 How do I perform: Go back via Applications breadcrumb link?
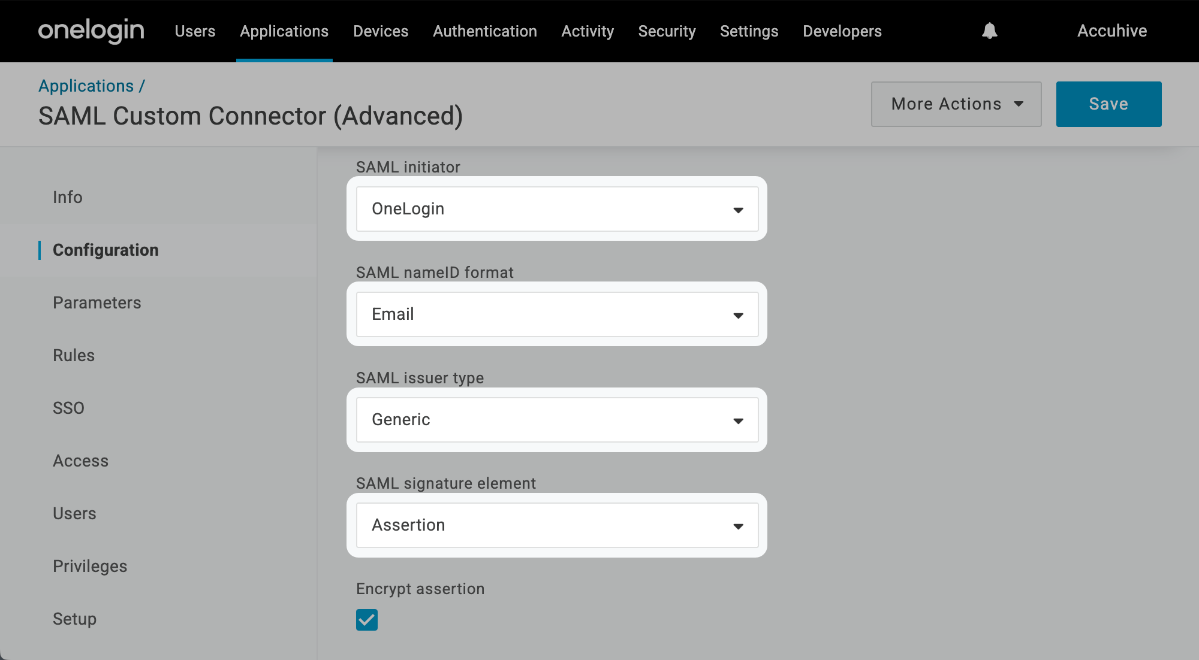pyautogui.click(x=86, y=86)
